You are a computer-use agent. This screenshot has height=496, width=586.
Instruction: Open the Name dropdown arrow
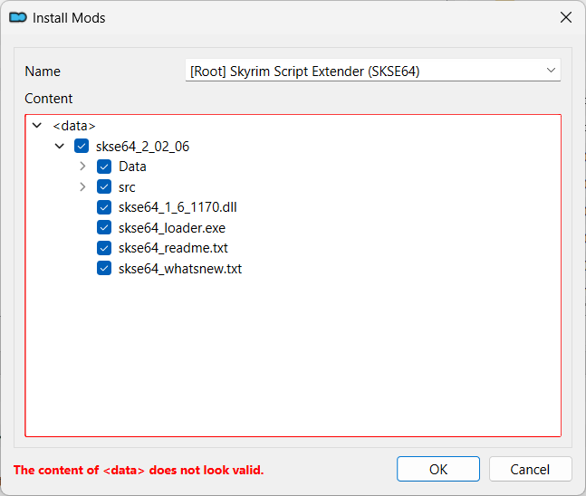click(x=551, y=70)
